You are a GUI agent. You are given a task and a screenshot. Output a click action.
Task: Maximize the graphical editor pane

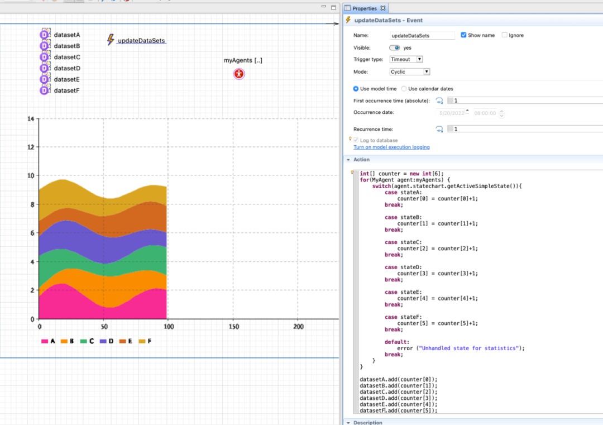(x=333, y=7)
